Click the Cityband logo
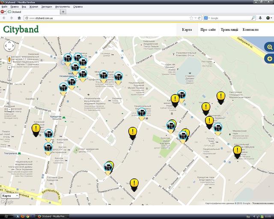Image resolution: width=274 pixels, height=219 pixels. pos(21,30)
